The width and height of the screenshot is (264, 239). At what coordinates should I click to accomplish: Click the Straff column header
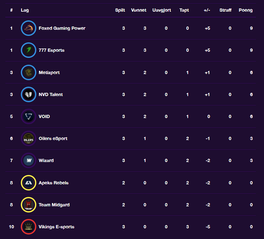coord(226,10)
